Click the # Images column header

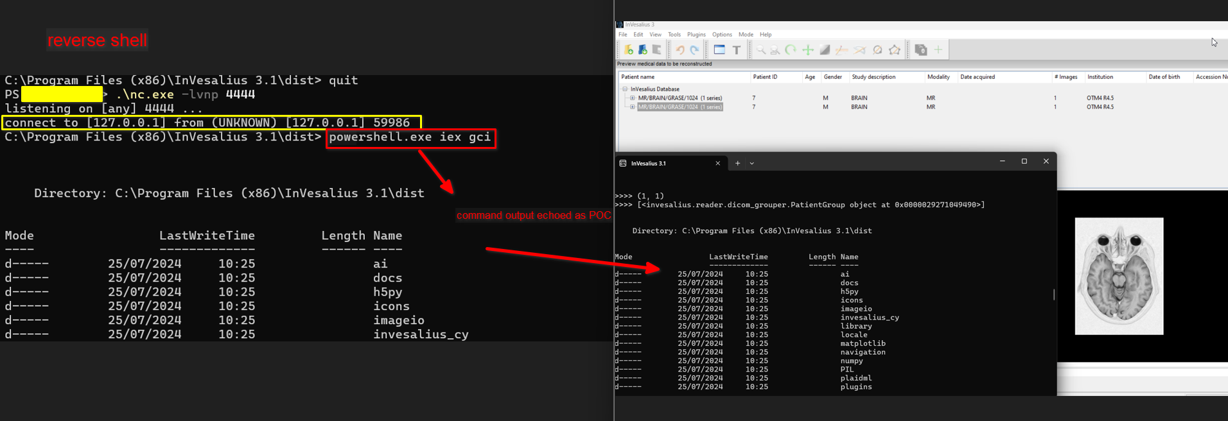pyautogui.click(x=1067, y=77)
